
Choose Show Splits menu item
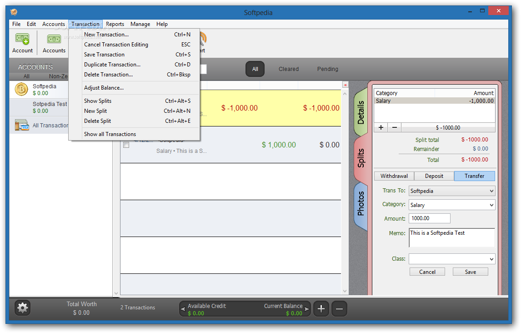tap(134, 101)
